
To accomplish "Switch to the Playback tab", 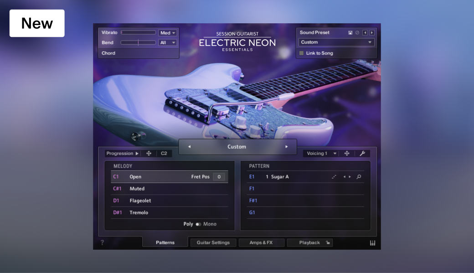I will 309,243.
